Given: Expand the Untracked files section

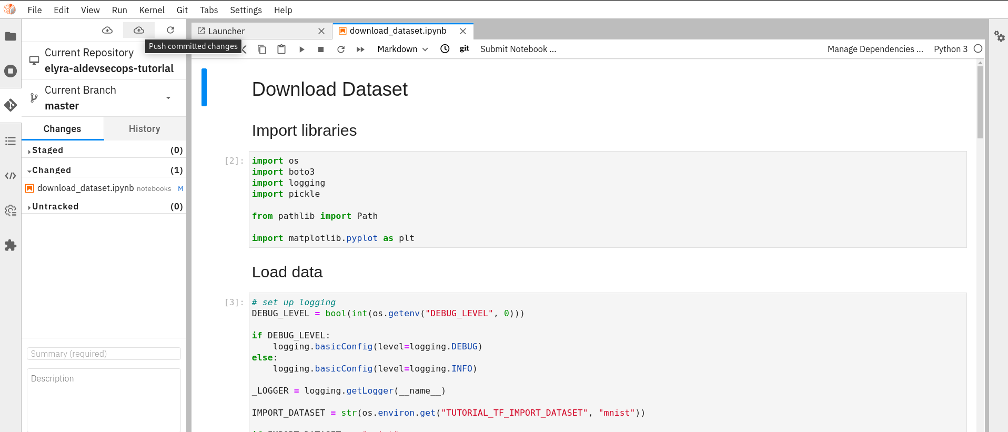Looking at the screenshot, I should pyautogui.click(x=104, y=206).
